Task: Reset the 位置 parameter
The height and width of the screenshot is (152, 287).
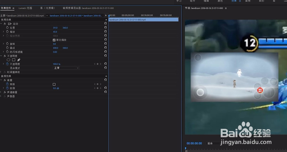Action: (105, 28)
